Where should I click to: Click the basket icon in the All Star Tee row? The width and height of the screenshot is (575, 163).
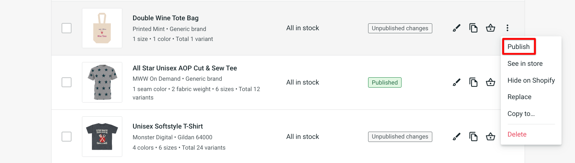tap(490, 82)
